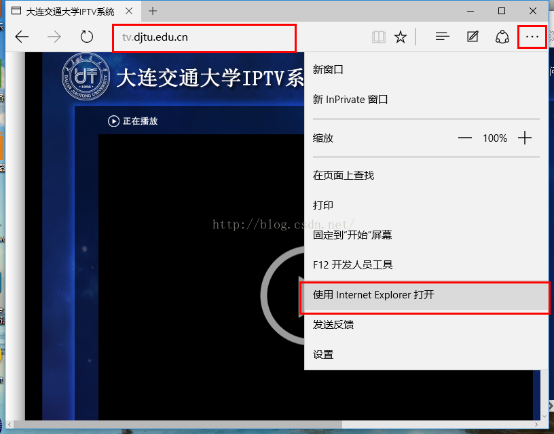
Task: Click the Share icon in toolbar
Action: pos(502,37)
